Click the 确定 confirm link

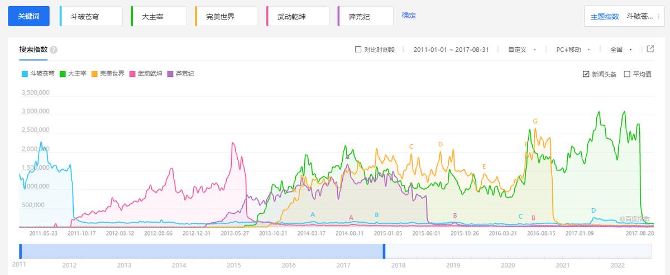pos(409,16)
